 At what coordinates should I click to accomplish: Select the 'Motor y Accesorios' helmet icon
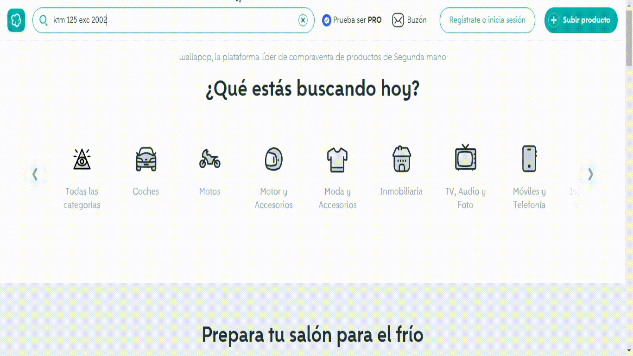coord(273,159)
